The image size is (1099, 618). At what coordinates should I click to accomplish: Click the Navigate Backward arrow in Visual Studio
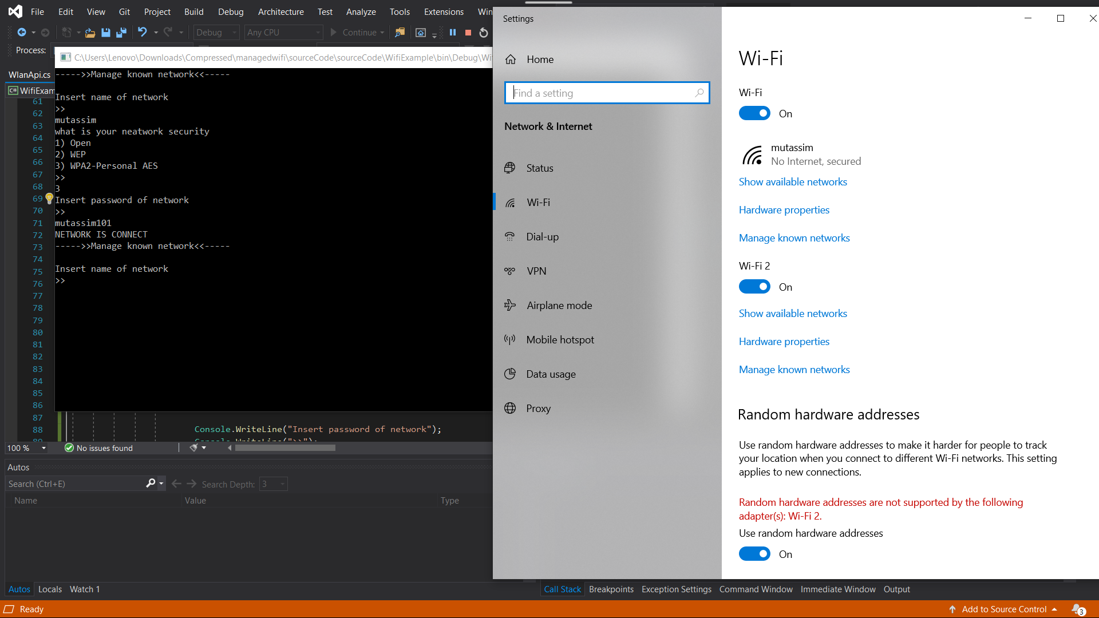tap(22, 33)
